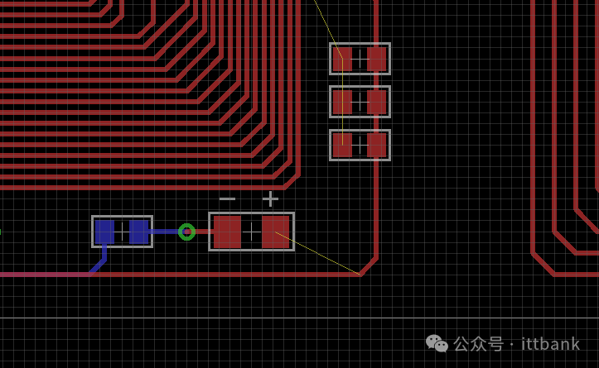Select the polarized component's minus-side red pad
This screenshot has height=368, width=599.
(x=227, y=232)
